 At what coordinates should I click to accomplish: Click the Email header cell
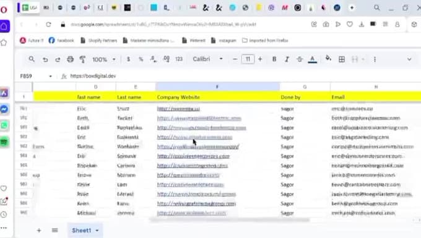point(376,97)
